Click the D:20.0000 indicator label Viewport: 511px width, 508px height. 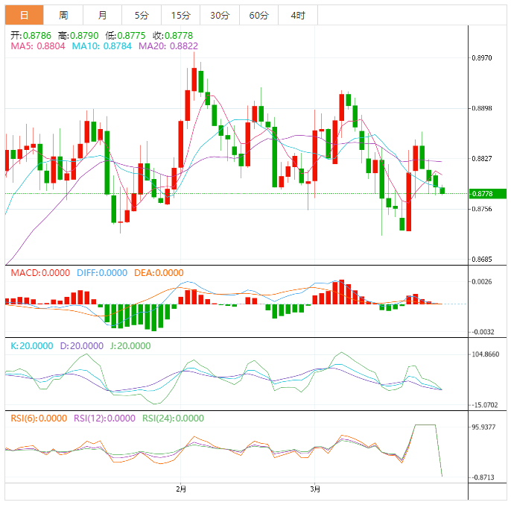[x=81, y=346]
